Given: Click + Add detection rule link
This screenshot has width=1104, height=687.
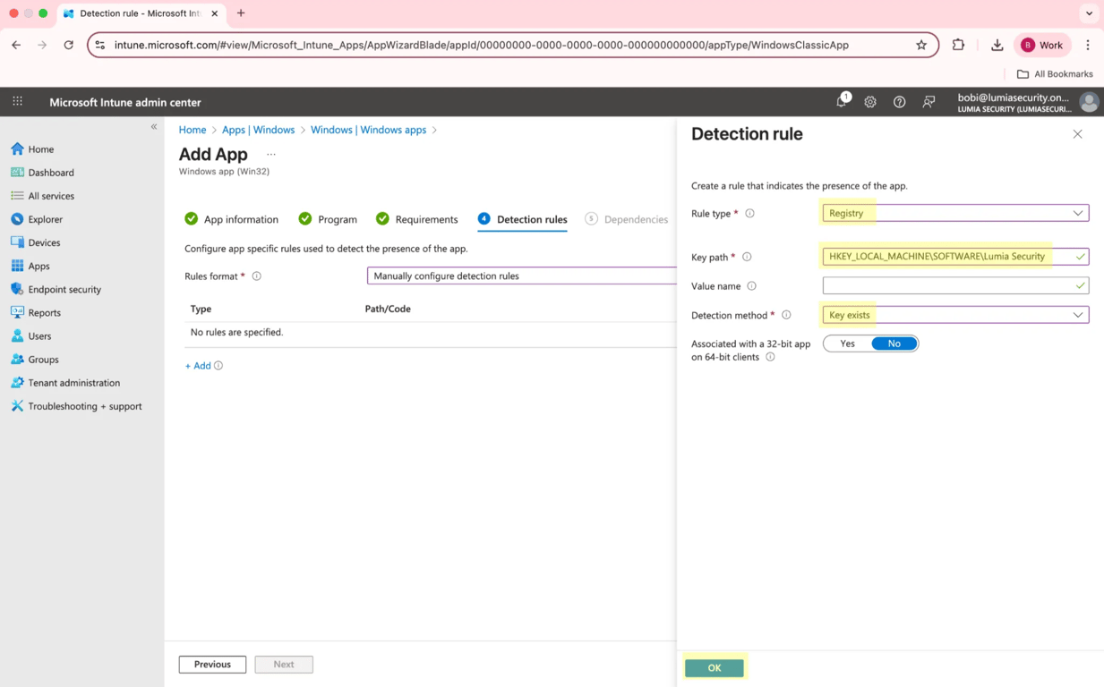Looking at the screenshot, I should pos(198,366).
